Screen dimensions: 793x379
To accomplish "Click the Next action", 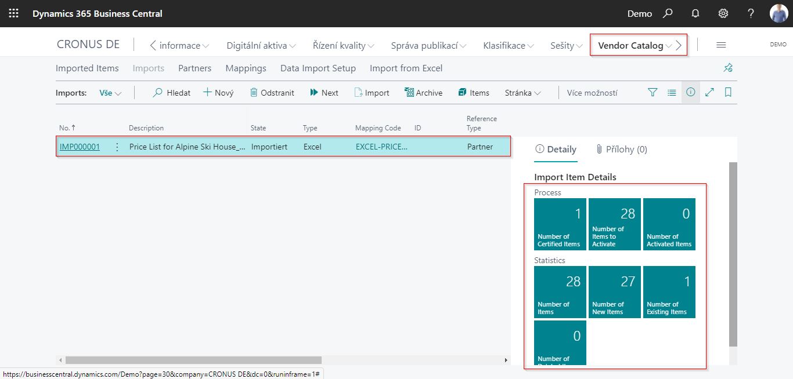I will click(x=324, y=93).
